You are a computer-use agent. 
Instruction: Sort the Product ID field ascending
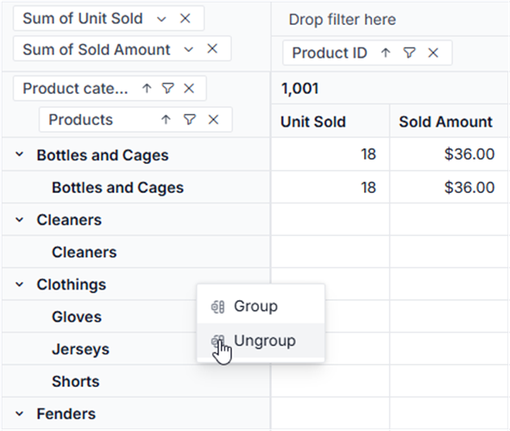pos(386,53)
